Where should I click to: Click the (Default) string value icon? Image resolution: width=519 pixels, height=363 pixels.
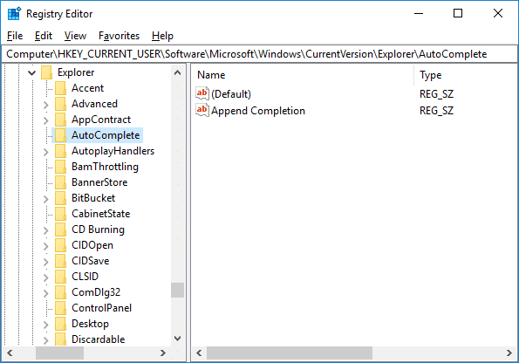(202, 93)
